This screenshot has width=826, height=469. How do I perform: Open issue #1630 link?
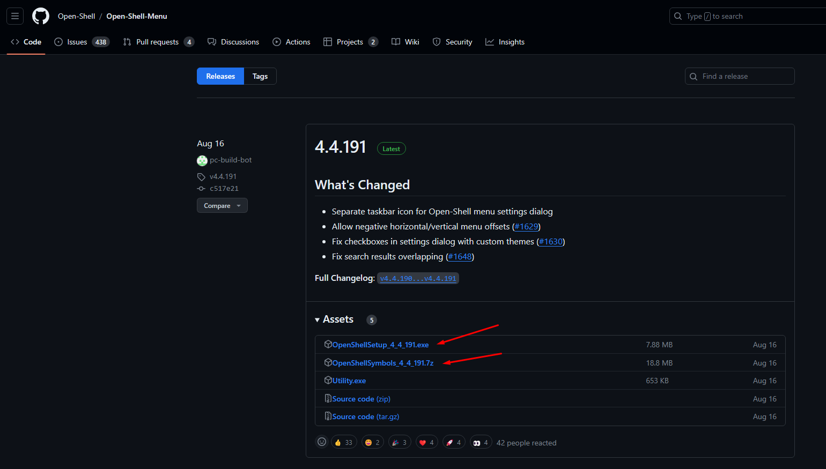pyautogui.click(x=551, y=242)
